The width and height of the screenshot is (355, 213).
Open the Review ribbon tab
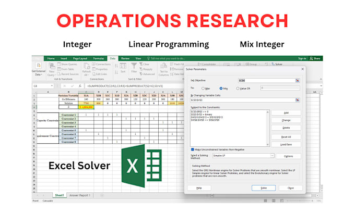[125, 58]
